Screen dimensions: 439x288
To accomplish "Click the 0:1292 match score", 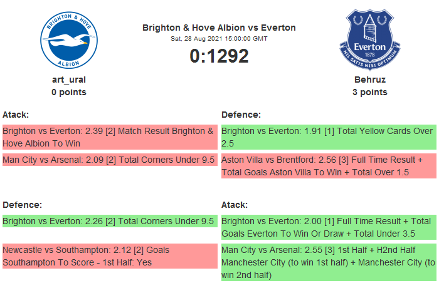I will pos(219,56).
